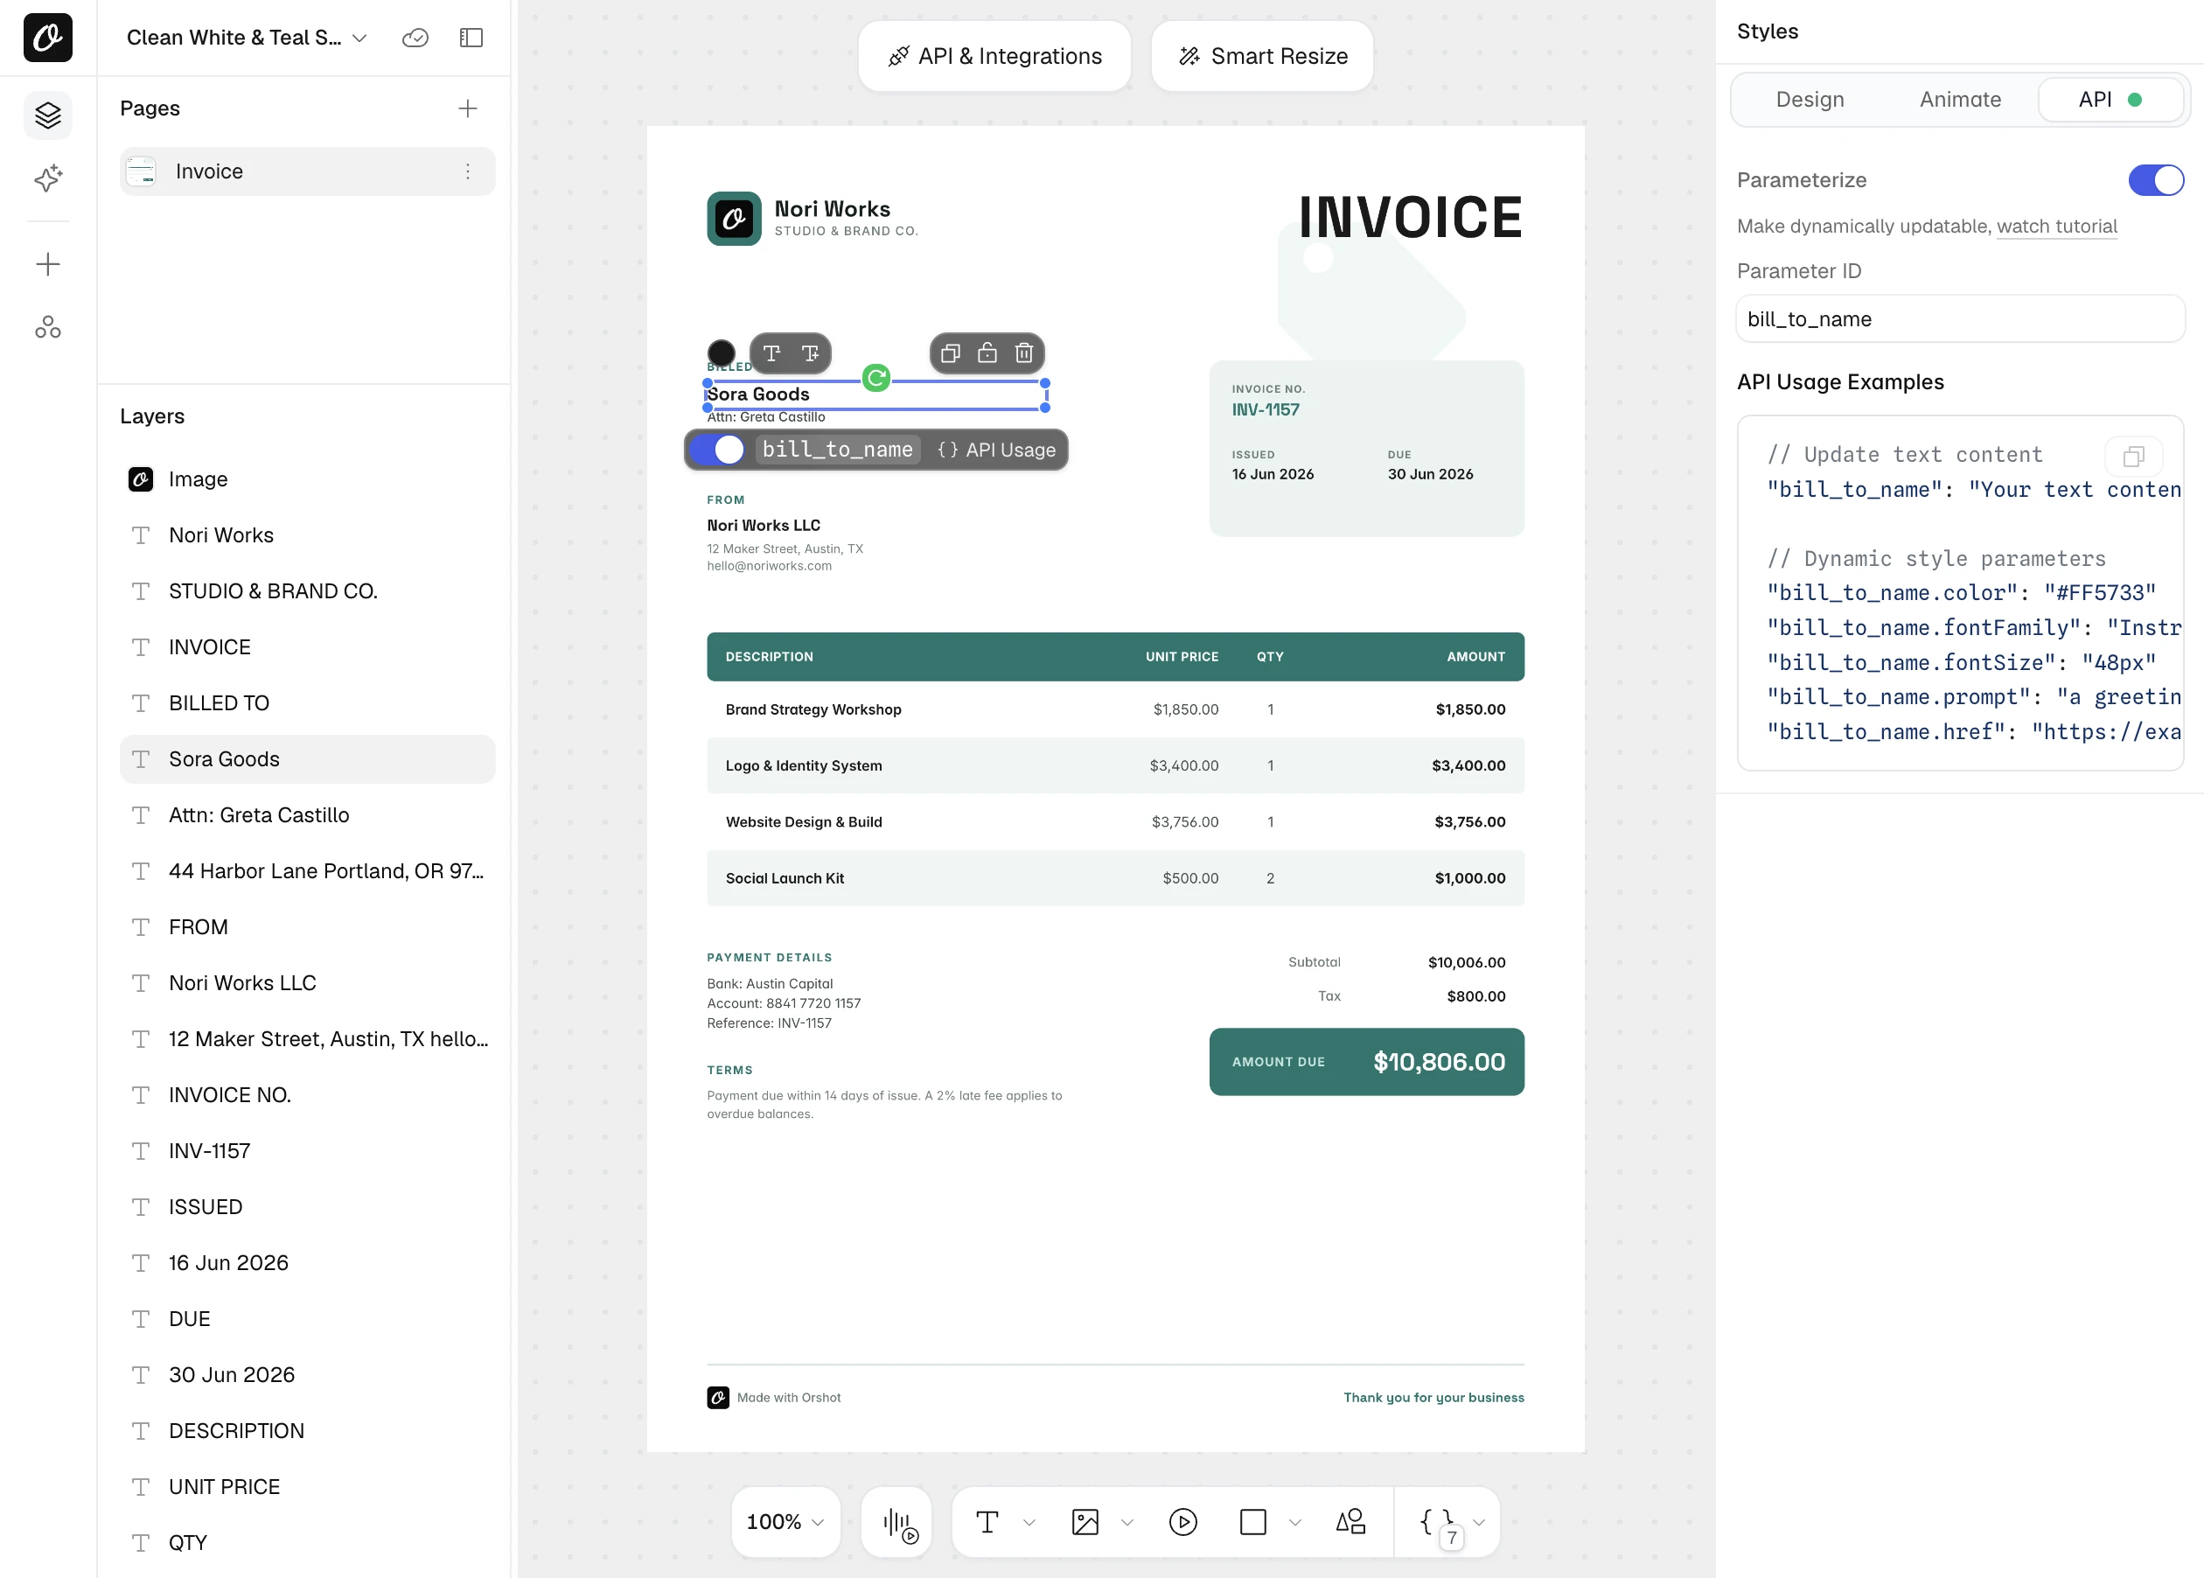Open the shapes elements tool

pos(1350,1522)
